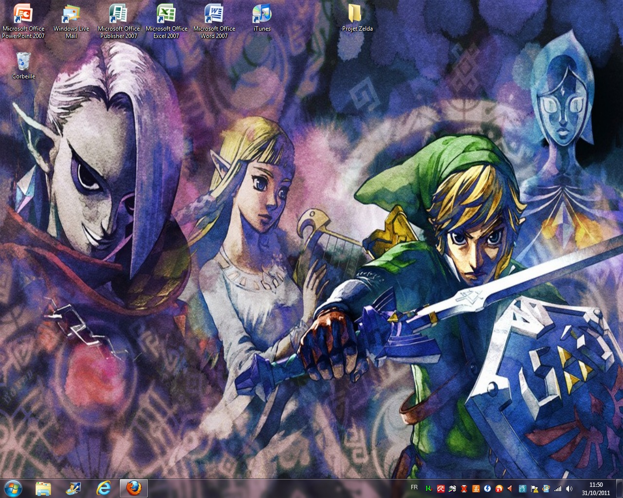623x498 pixels.
Task: Click the Show Desktop strip
Action: click(619, 488)
